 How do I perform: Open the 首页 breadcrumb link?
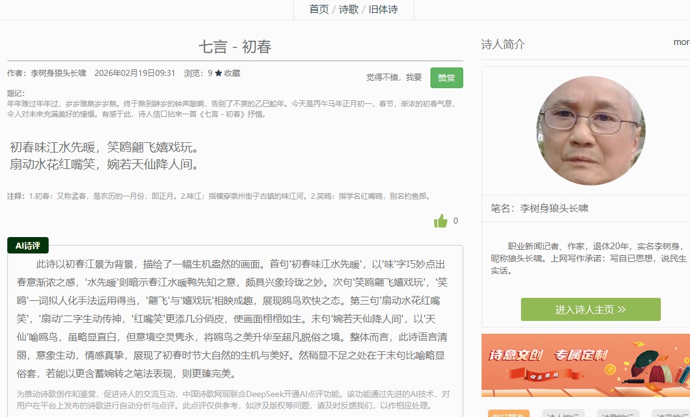pos(319,9)
